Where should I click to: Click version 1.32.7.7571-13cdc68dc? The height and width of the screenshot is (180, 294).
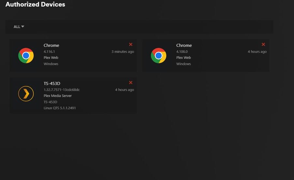(x=62, y=90)
